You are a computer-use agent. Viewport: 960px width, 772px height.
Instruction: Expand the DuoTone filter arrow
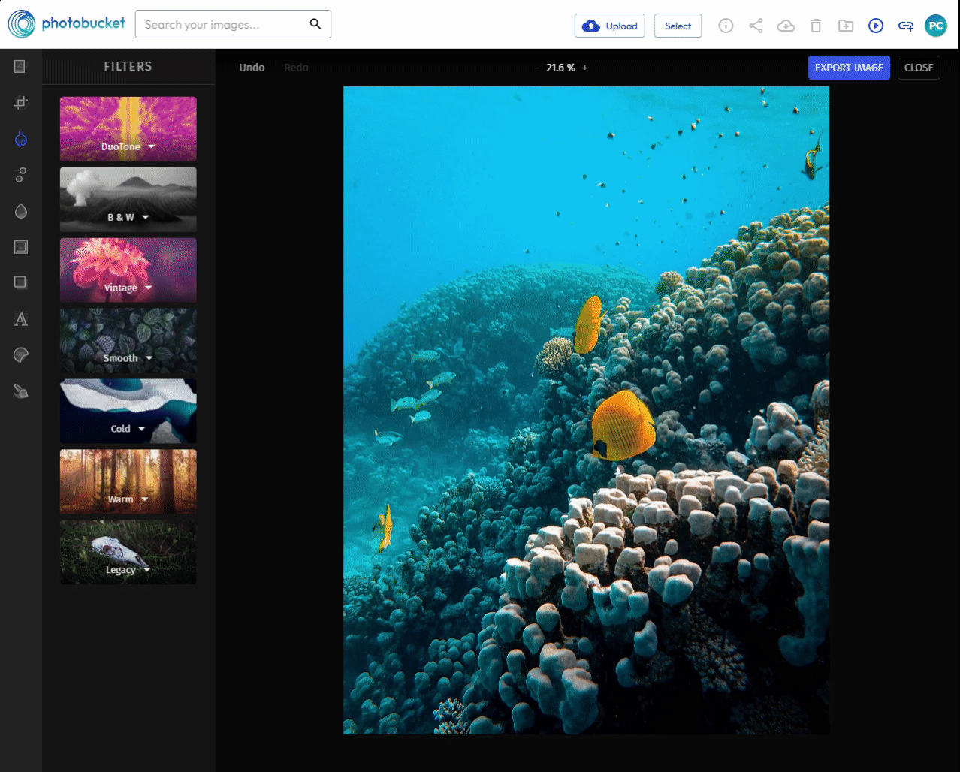click(x=152, y=146)
